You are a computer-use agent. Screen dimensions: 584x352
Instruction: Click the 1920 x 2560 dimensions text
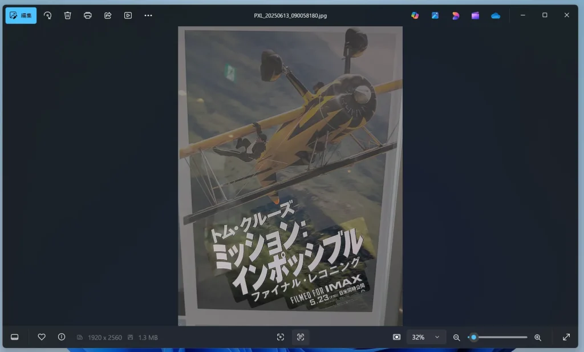pos(105,338)
